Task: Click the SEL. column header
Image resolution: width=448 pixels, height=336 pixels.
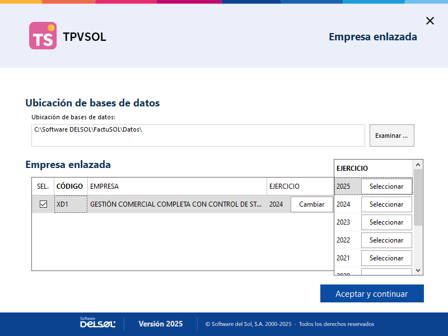Action: (43, 186)
